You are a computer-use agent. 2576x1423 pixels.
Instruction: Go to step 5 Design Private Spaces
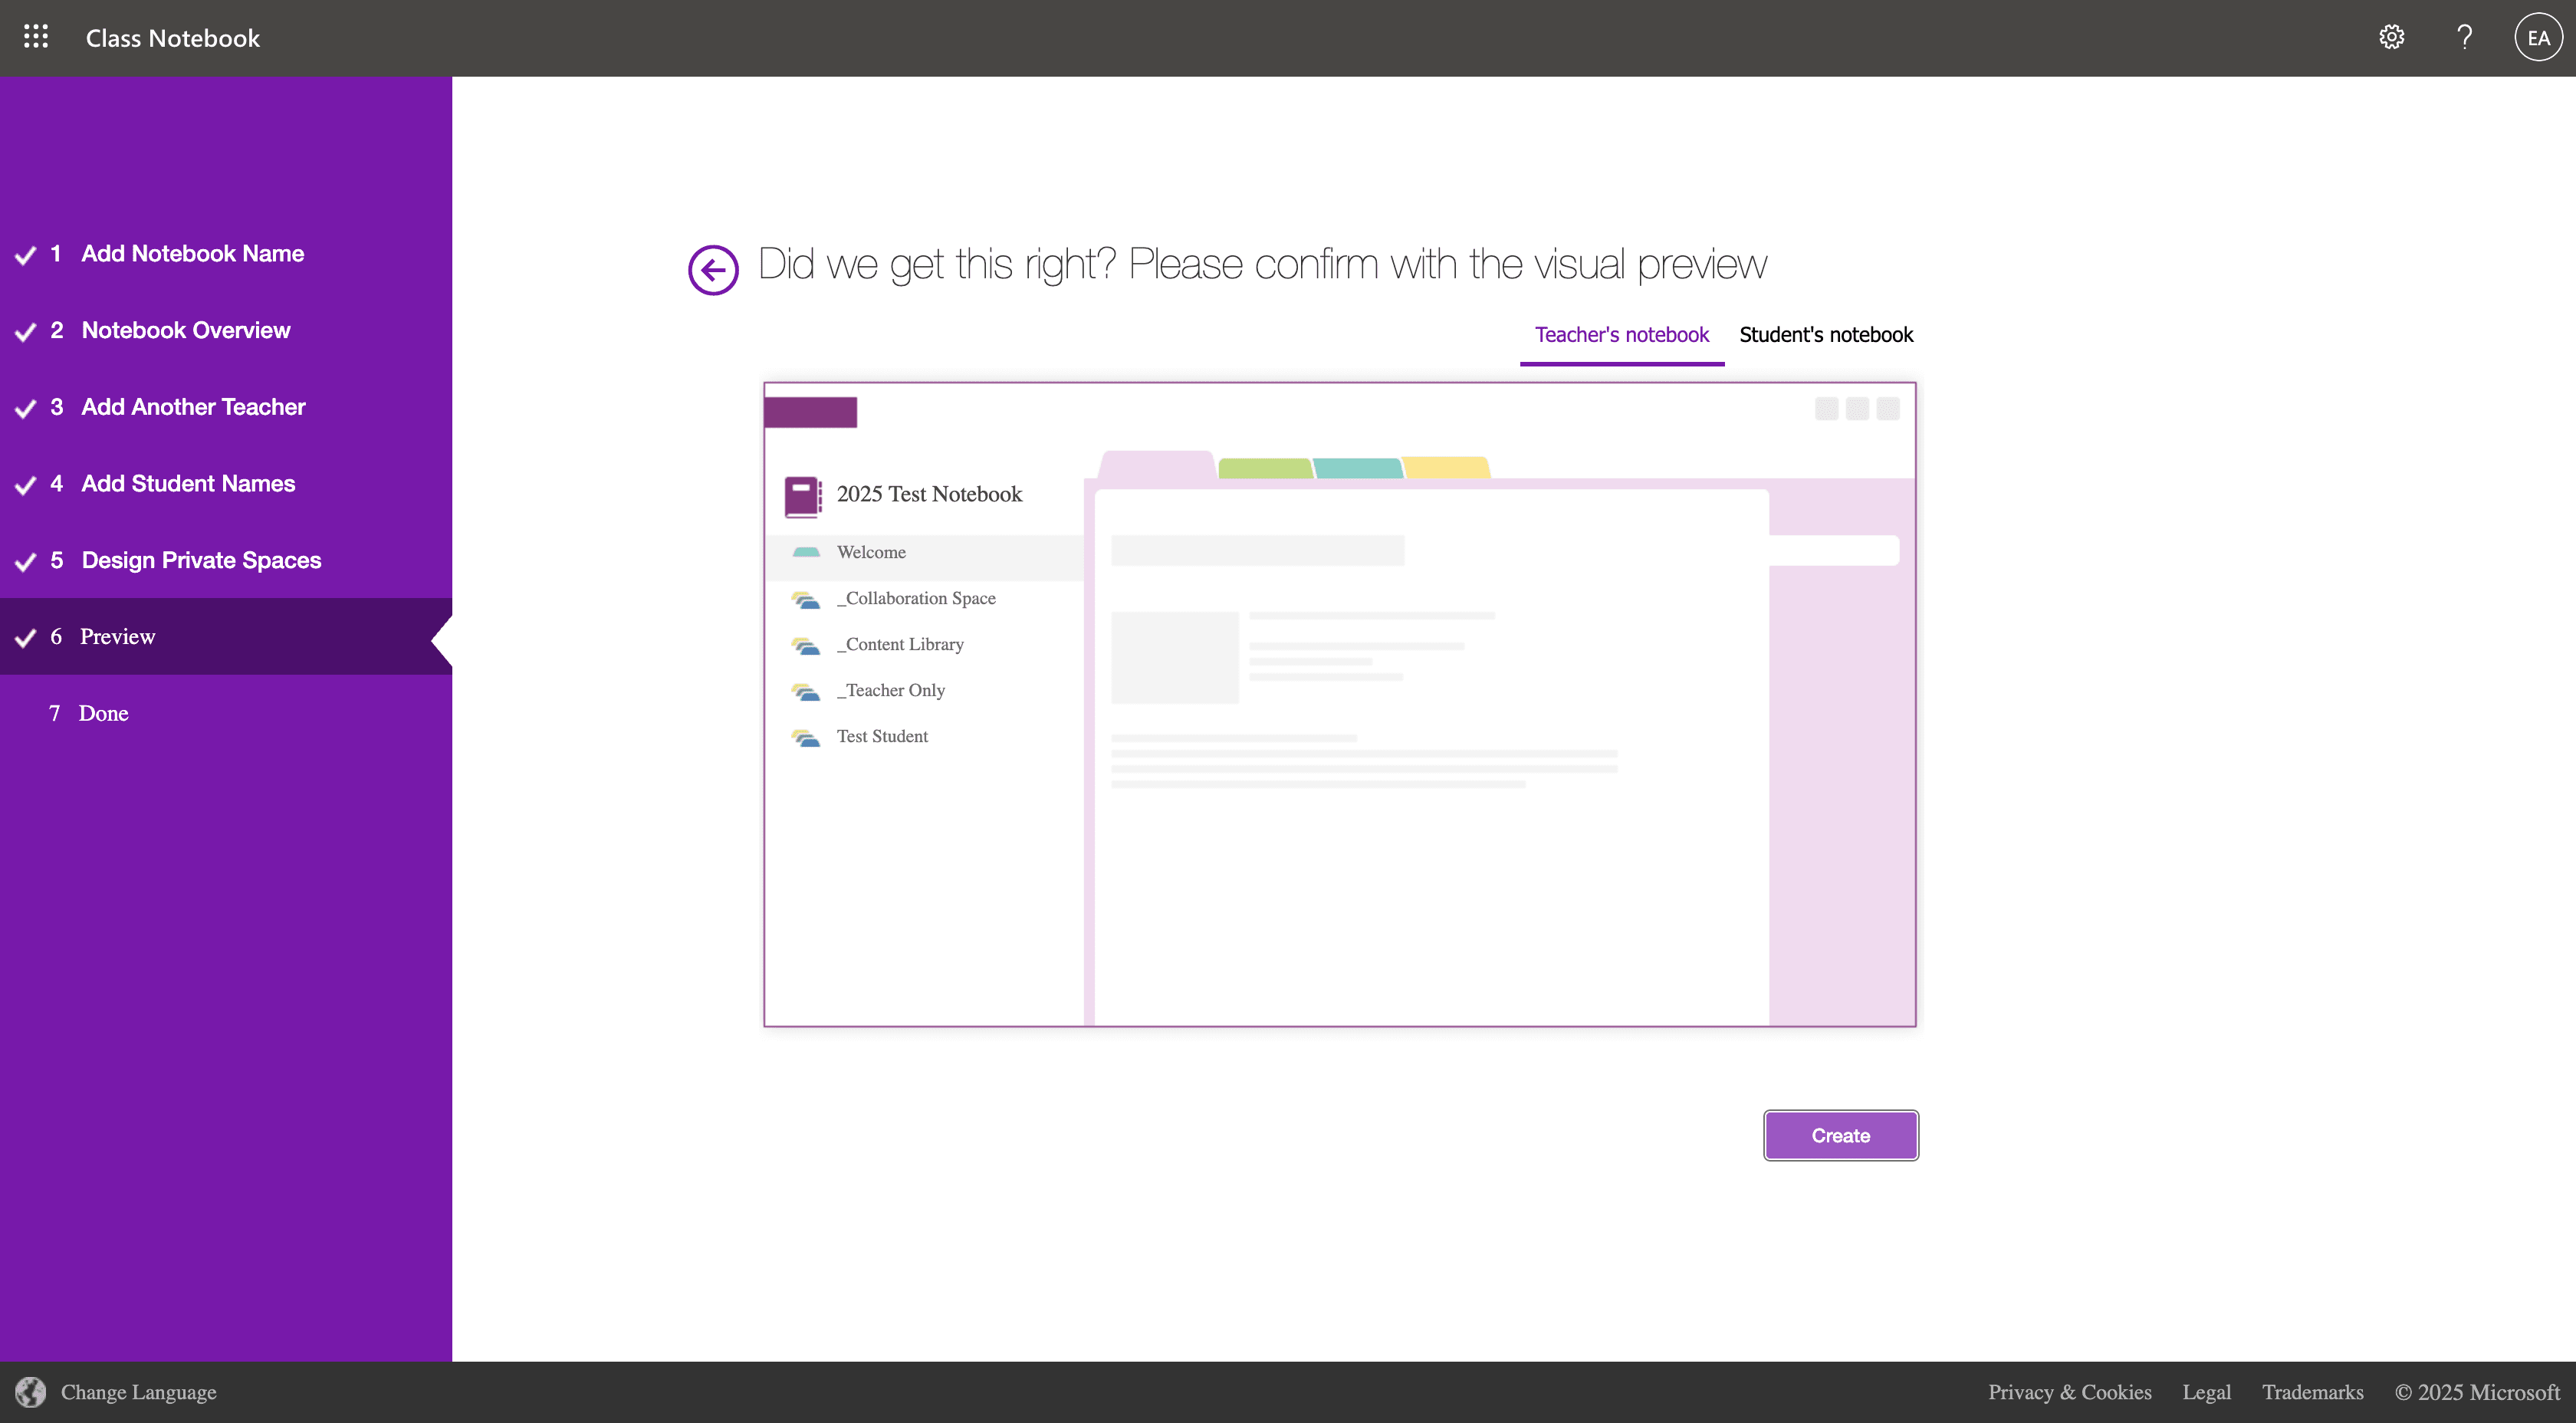point(226,561)
